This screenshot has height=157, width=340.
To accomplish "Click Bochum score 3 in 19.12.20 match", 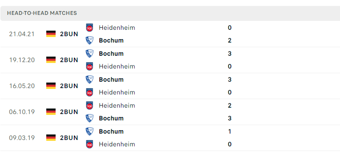I will [230, 54].
